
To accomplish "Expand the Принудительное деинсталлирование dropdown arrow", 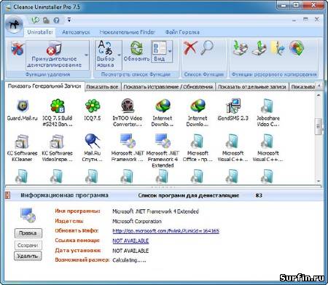I will point(86,55).
